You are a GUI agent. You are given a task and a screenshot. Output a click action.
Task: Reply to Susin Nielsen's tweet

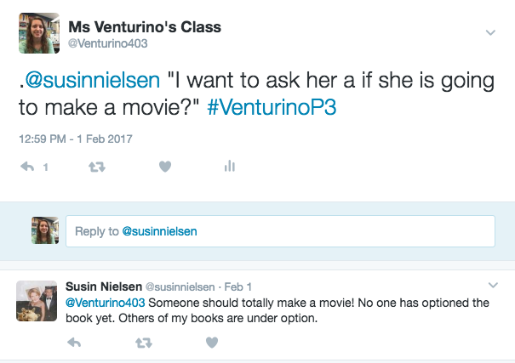pos(74,343)
